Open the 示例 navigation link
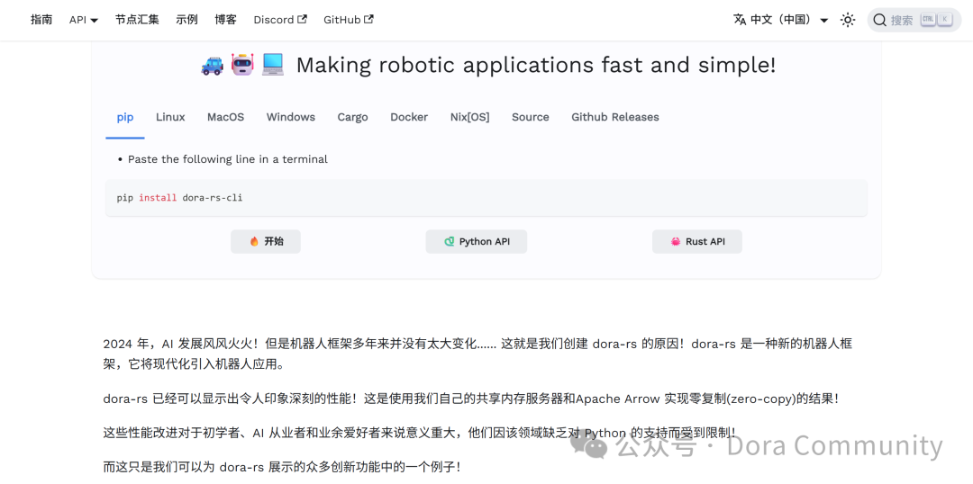Viewport: 973px width, 484px height. coord(186,20)
